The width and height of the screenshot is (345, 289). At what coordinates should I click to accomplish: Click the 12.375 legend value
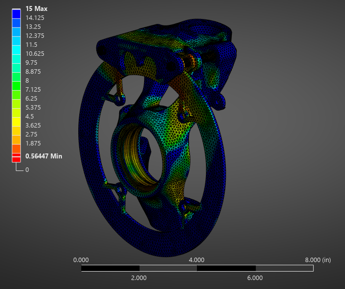[35, 36]
